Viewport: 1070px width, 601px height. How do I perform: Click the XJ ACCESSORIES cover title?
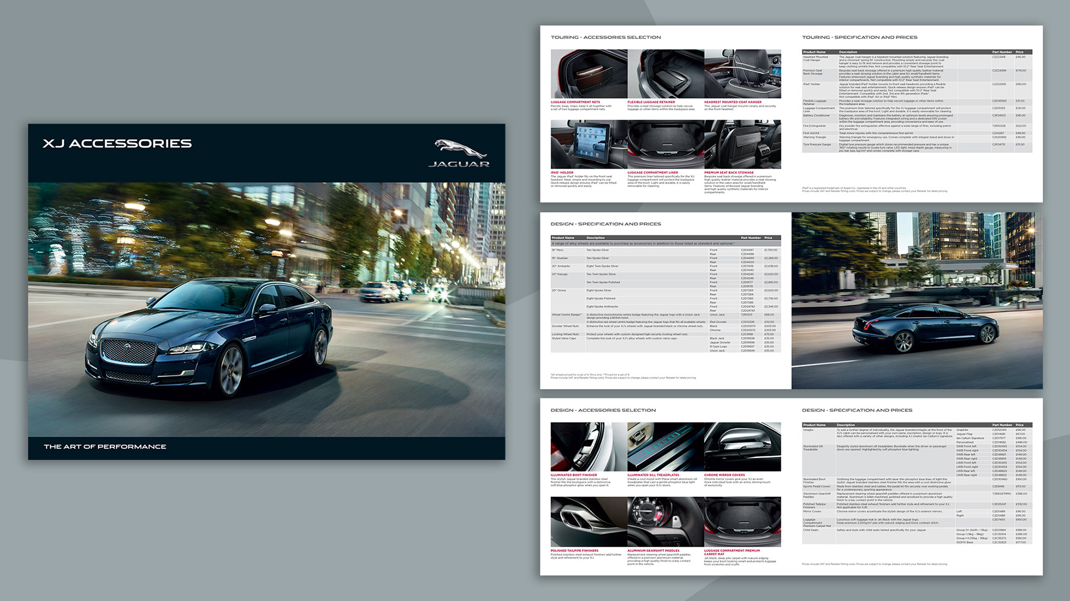(117, 144)
